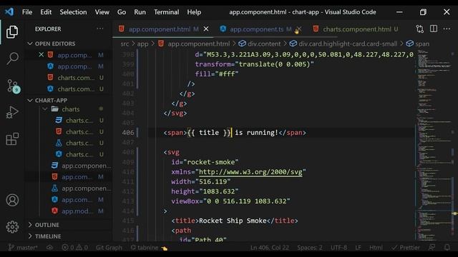Open notifications bell in status bar
This screenshot has width=458, height=257.
[447, 248]
